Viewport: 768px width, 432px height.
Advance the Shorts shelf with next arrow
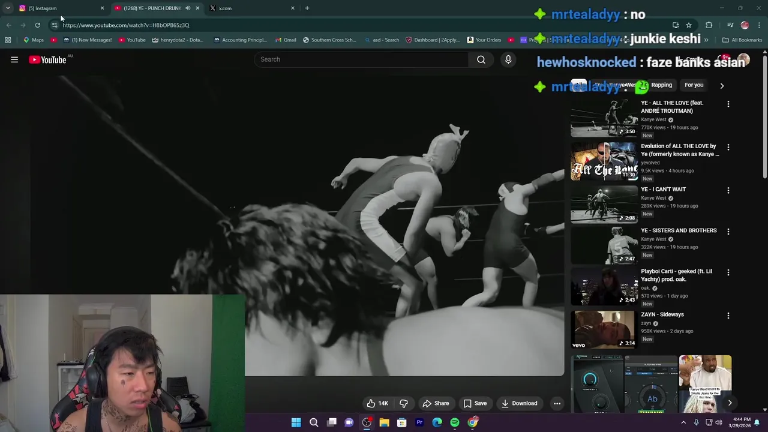click(730, 403)
